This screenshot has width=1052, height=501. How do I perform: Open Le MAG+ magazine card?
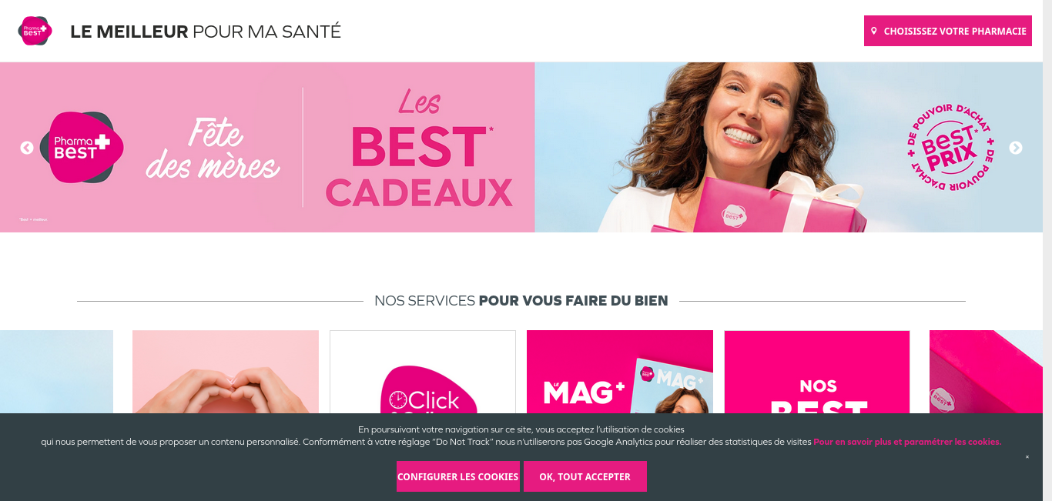pos(620,372)
